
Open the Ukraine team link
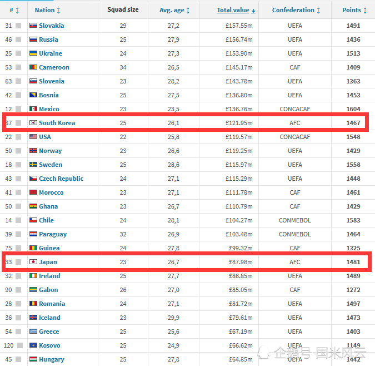pos(51,53)
